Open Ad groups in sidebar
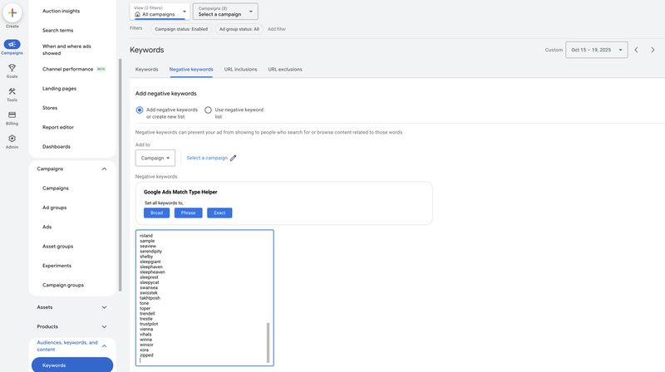 coord(54,208)
